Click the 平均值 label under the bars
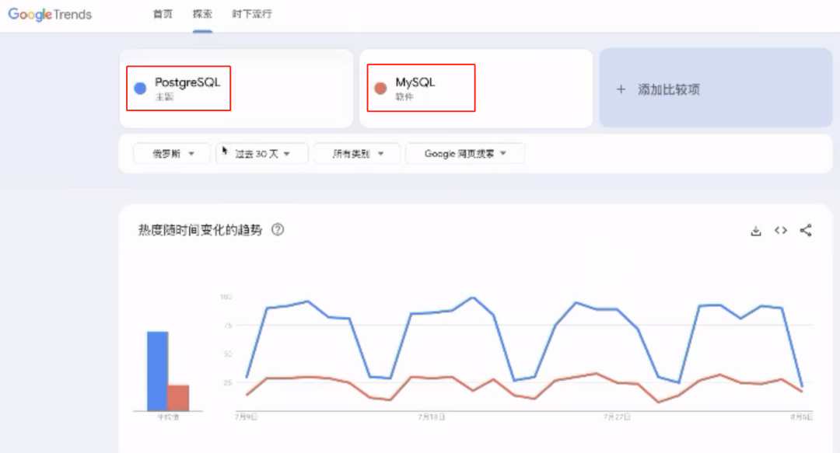 click(x=168, y=417)
